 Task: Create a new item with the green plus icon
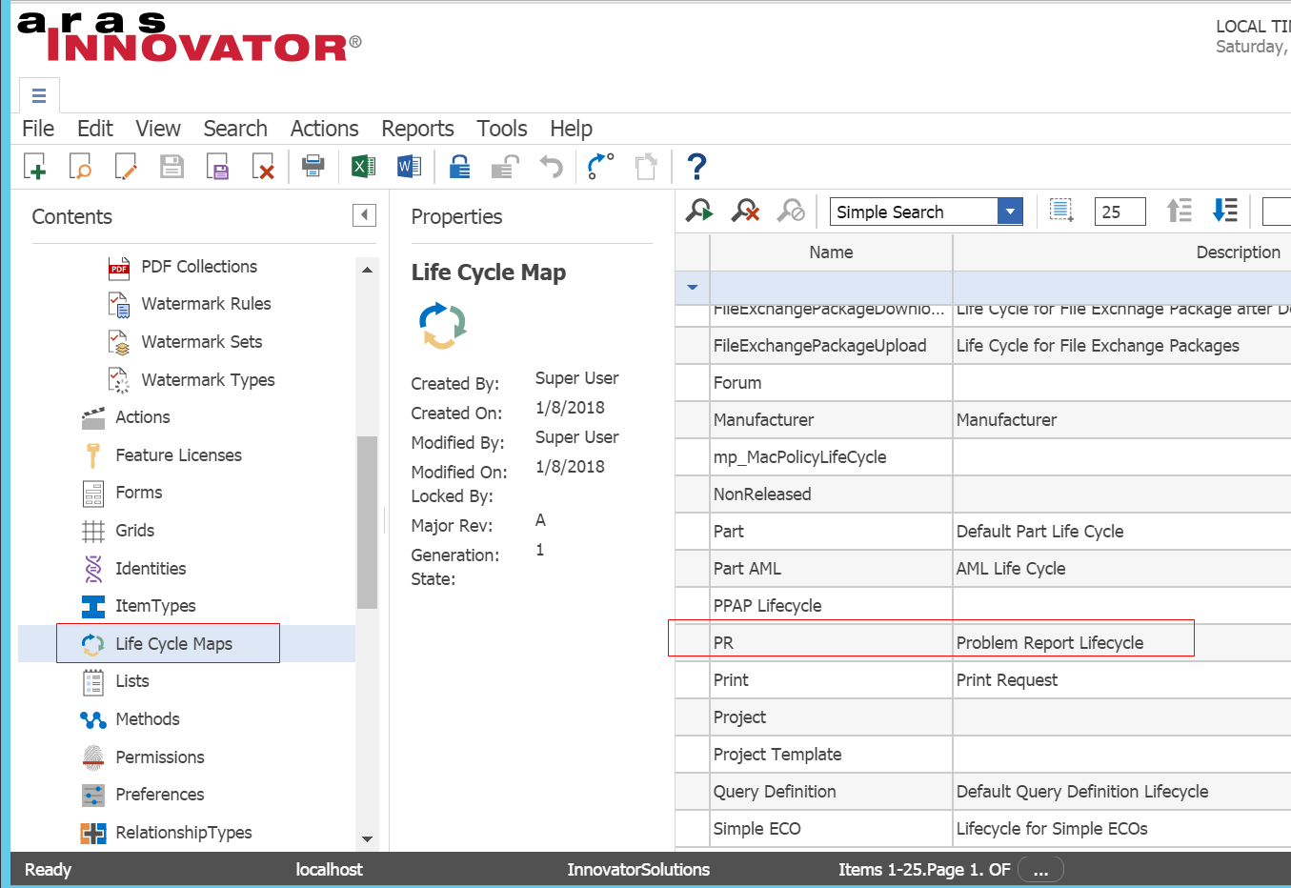(x=35, y=166)
